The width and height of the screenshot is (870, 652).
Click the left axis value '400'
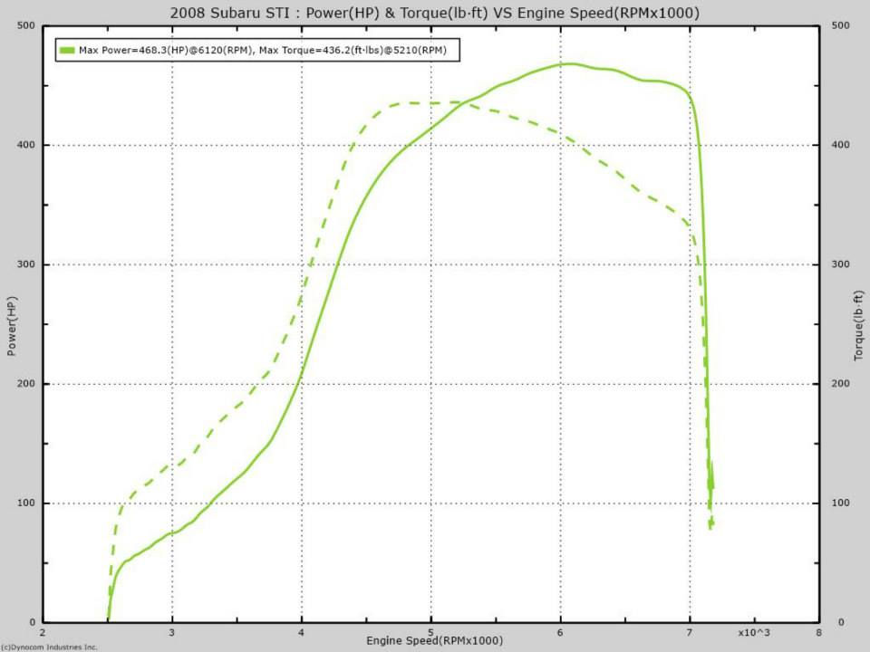click(25, 145)
